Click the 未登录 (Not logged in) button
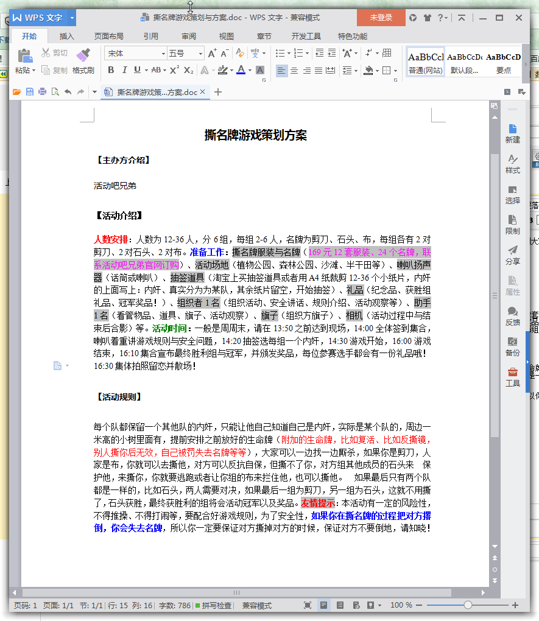 [x=381, y=18]
